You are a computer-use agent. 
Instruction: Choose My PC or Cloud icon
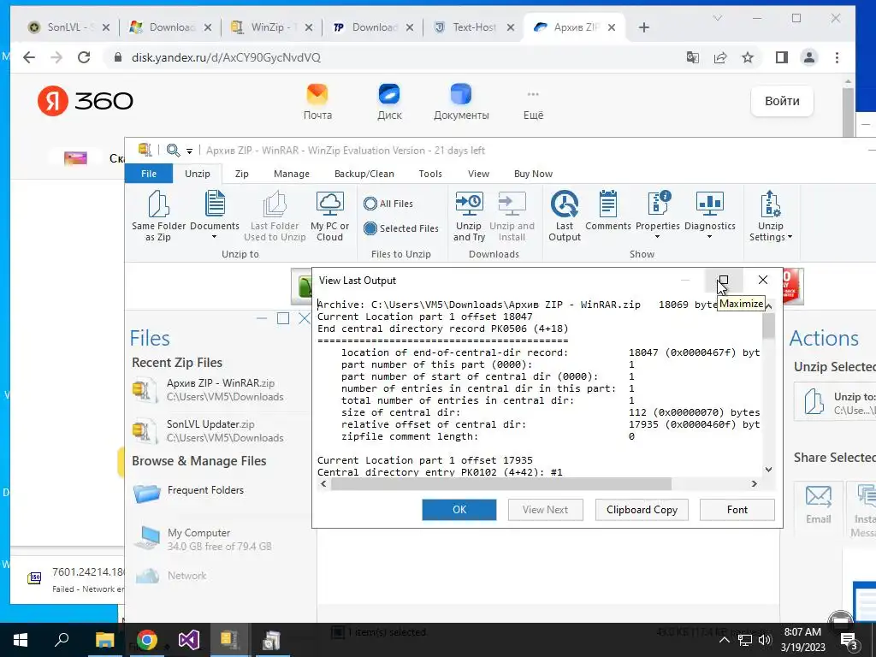[329, 204]
